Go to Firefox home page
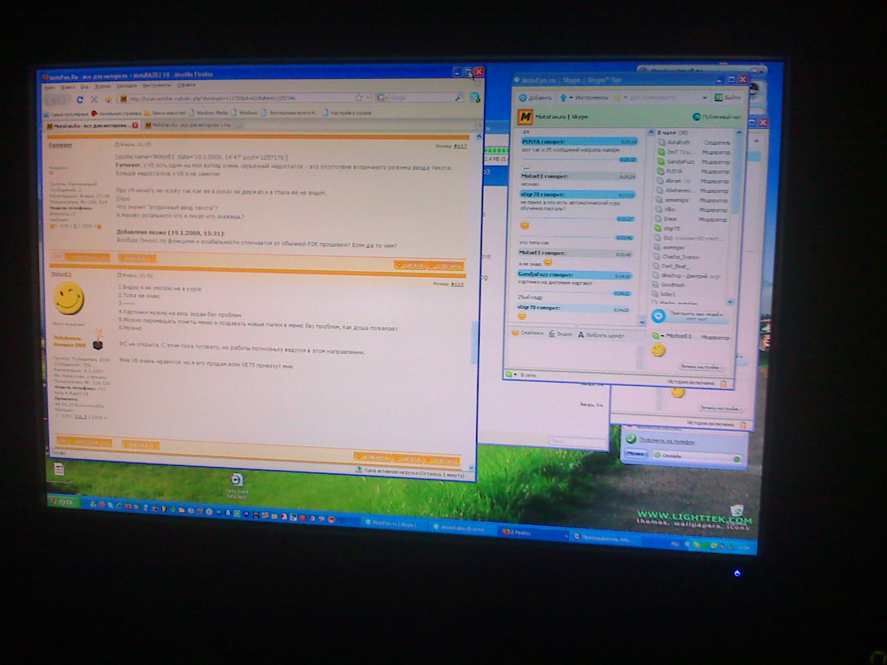The height and width of the screenshot is (665, 887). (x=109, y=100)
